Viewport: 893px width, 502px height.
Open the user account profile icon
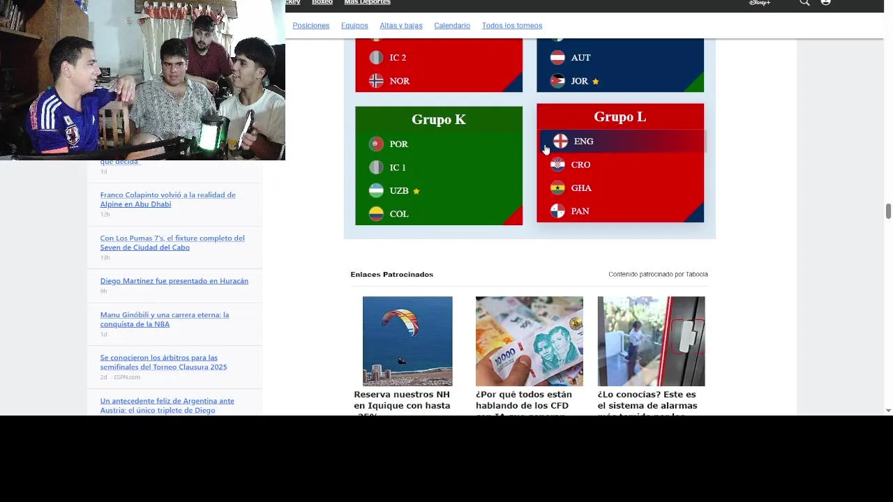pos(826,3)
